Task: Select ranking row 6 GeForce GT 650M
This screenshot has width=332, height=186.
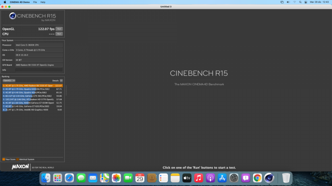Action: coord(32,103)
